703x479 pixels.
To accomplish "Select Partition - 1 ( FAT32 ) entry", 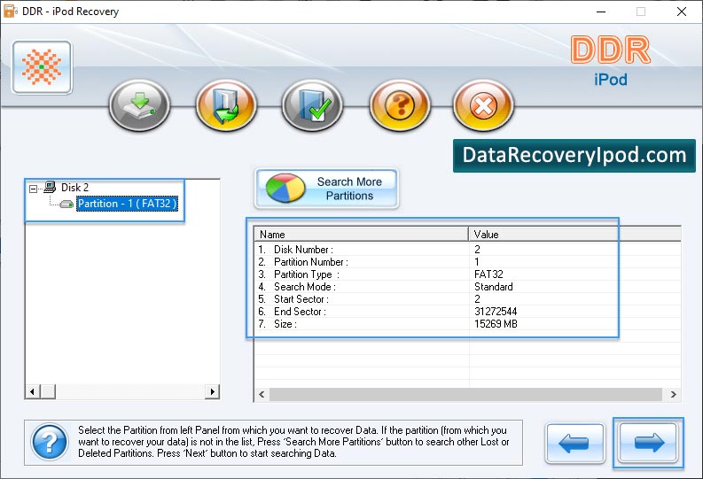I will (128, 204).
